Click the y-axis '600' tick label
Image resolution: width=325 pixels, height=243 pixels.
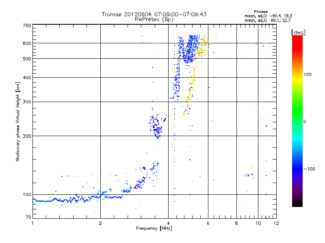pyautogui.click(x=27, y=43)
